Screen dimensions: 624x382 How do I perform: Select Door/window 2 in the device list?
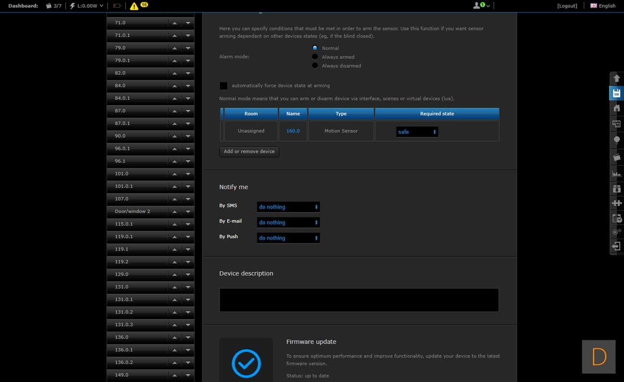tap(137, 211)
